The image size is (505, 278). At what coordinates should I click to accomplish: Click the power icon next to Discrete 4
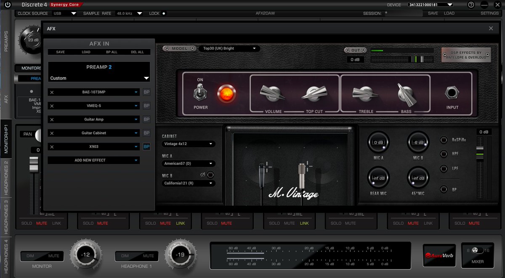[x=8, y=5]
